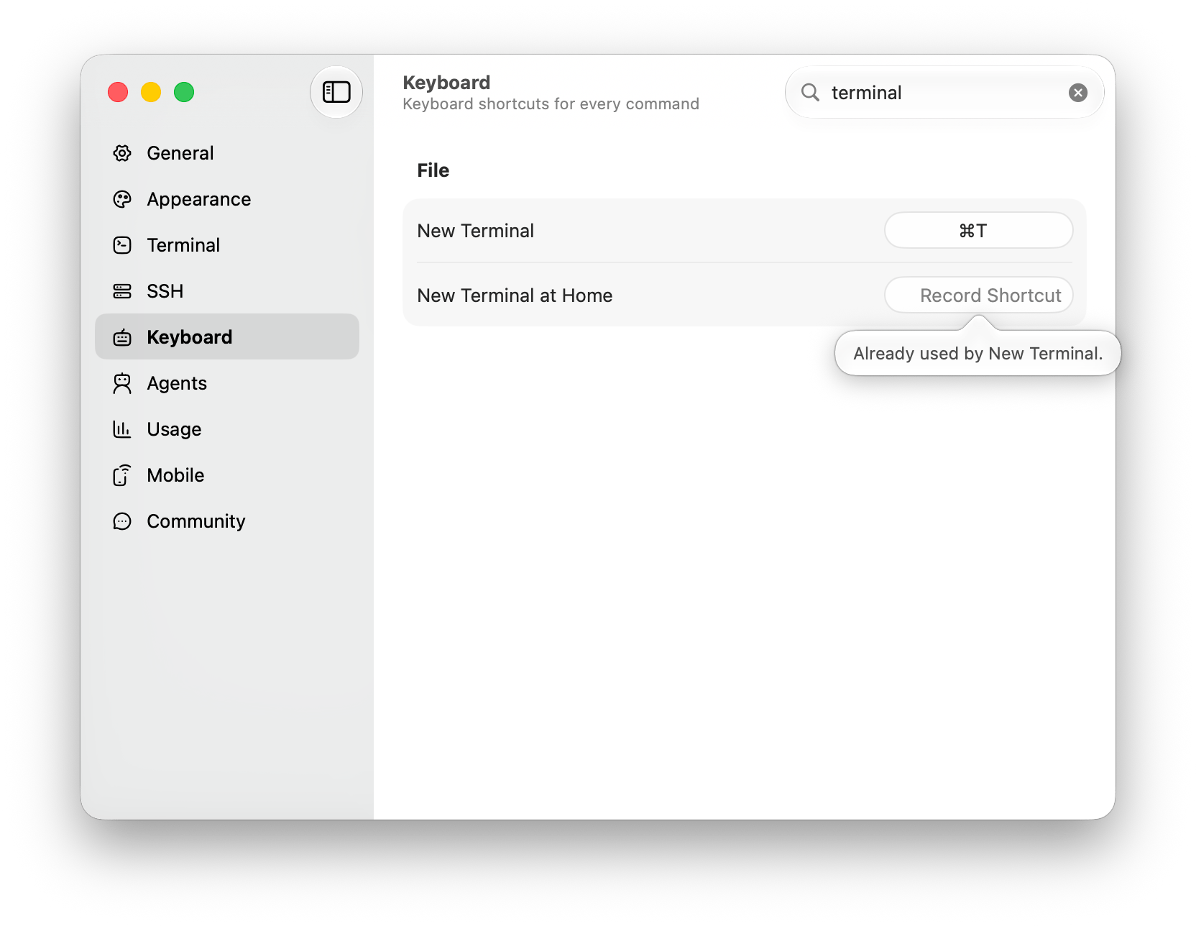Click the Mobile phone icon
This screenshot has width=1196, height=926.
point(122,475)
